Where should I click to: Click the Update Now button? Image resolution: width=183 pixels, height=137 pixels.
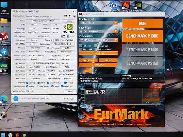pos(69,99)
